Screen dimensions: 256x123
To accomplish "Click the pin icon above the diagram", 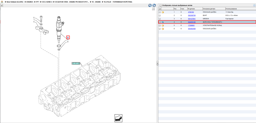I will [2, 5].
